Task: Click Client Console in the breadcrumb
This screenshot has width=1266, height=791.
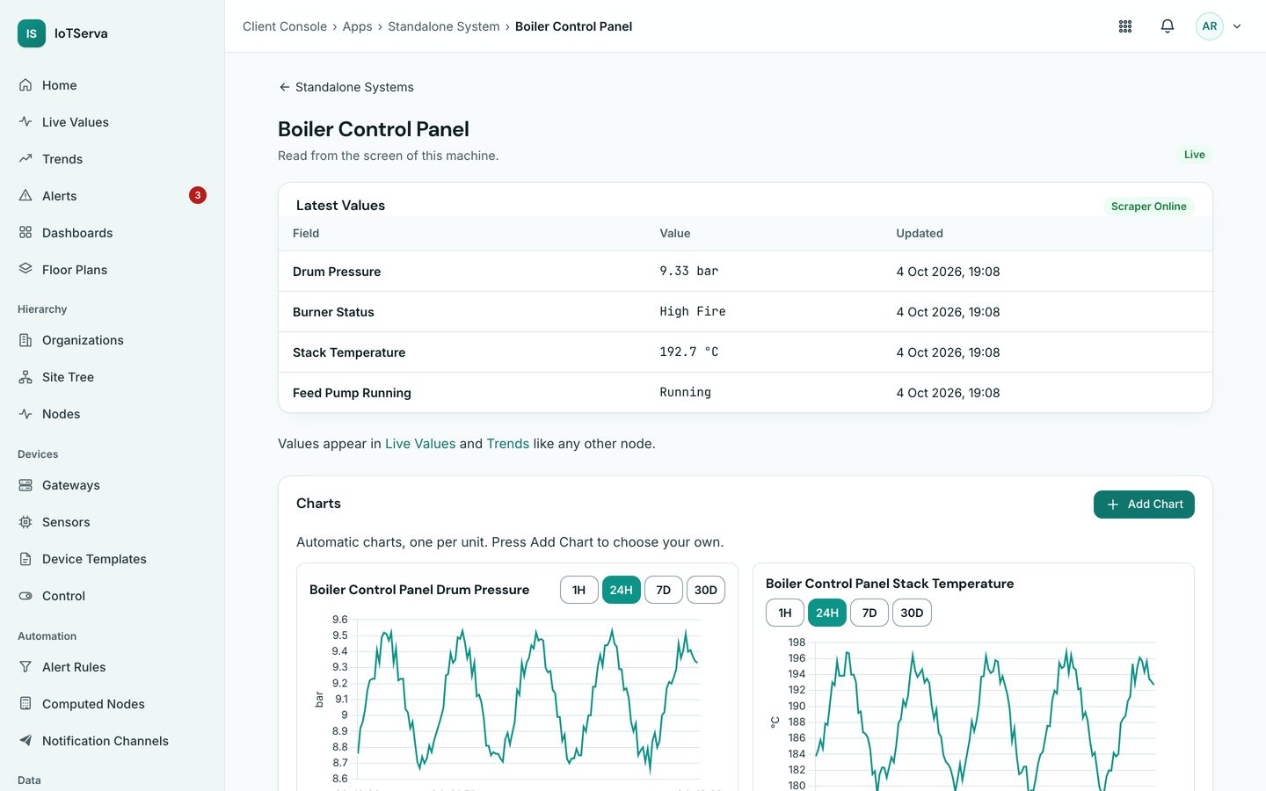Action: pos(285,26)
